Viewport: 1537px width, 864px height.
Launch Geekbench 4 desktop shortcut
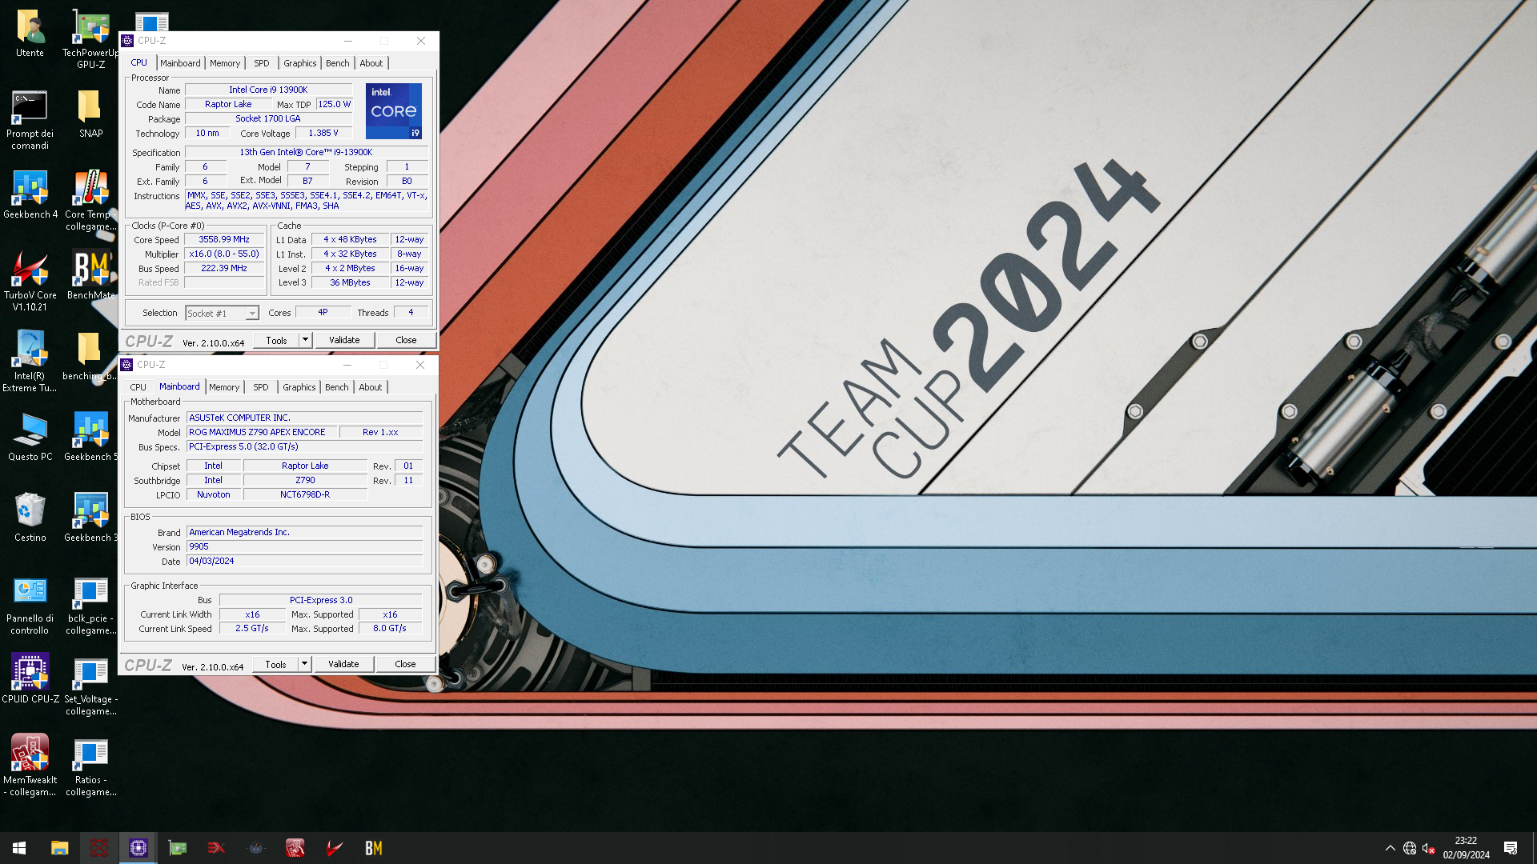pyautogui.click(x=30, y=195)
